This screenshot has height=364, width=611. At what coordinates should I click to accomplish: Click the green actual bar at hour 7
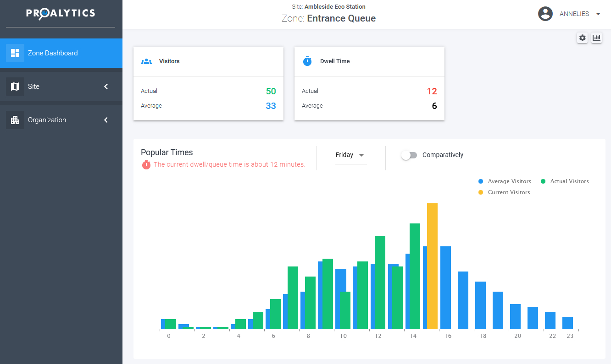click(x=293, y=298)
